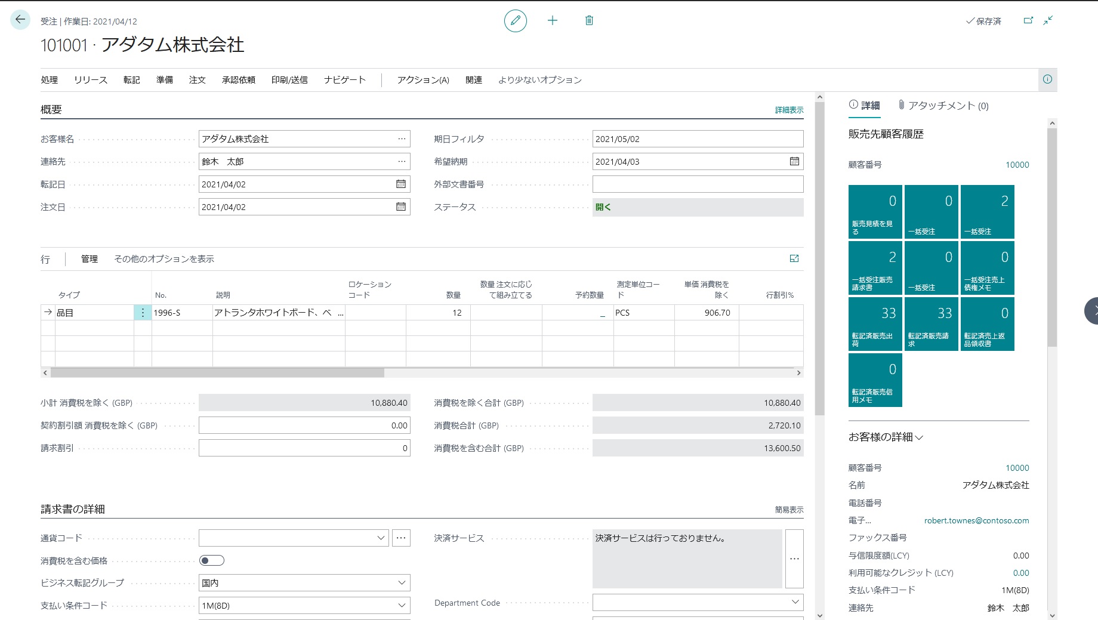Screen dimensions: 1098x620
Task: Open the ビジネス転記グループ dropdown
Action: [x=402, y=583]
